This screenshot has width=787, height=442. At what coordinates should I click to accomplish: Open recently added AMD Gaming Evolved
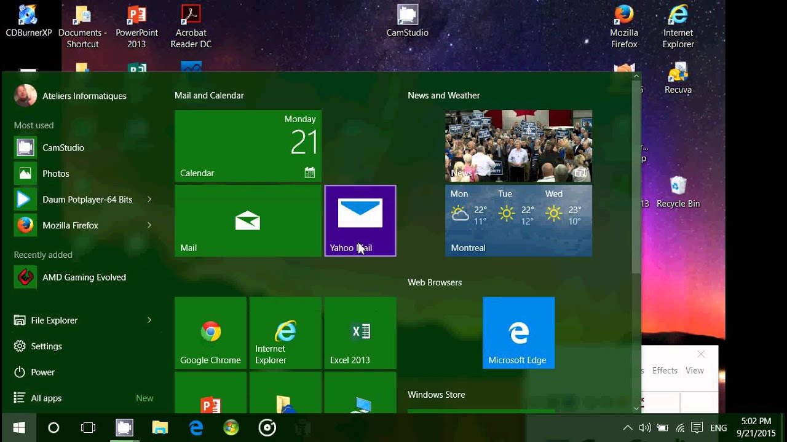click(83, 277)
